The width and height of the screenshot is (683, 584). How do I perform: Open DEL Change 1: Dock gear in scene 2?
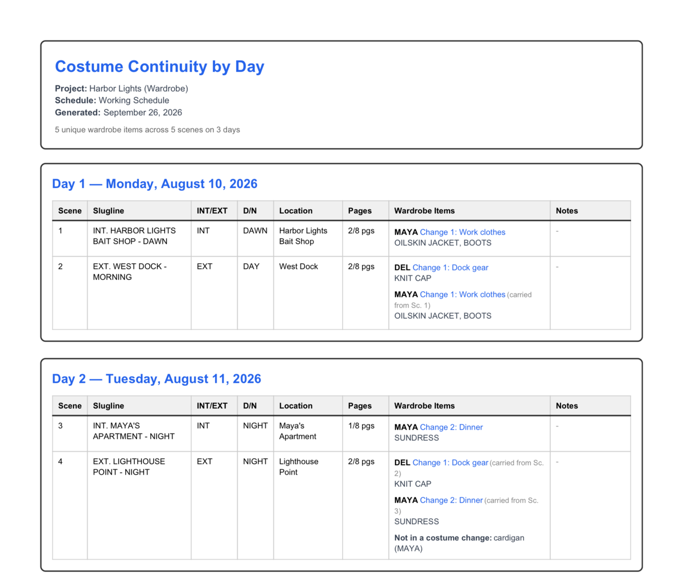(441, 267)
